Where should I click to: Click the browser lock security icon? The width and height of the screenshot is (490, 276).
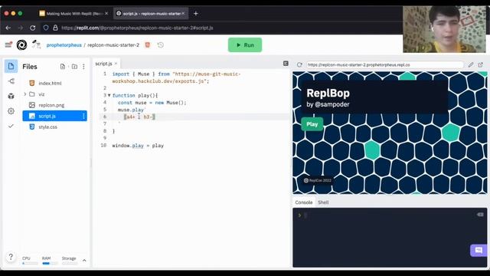click(x=55, y=28)
